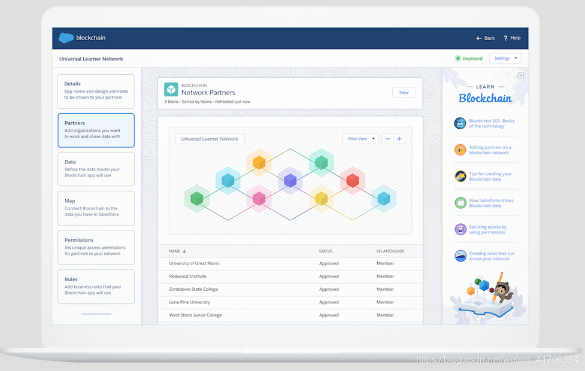This screenshot has height=371, width=585.
Task: Select the rightmost blue cube node
Action: click(x=384, y=199)
